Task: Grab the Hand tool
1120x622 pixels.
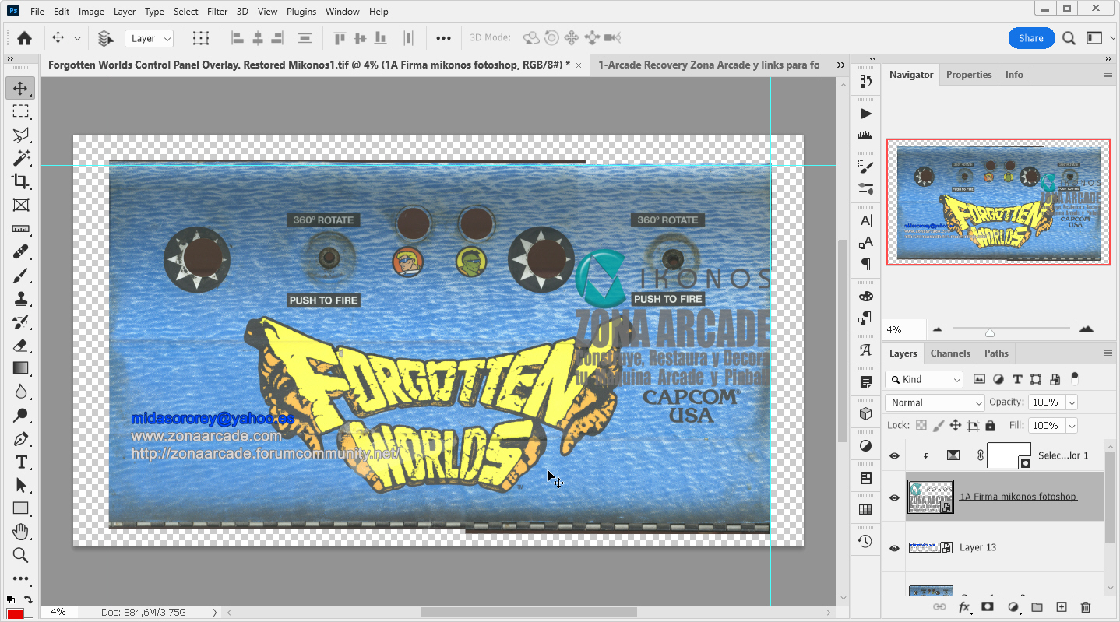Action: pyautogui.click(x=20, y=532)
